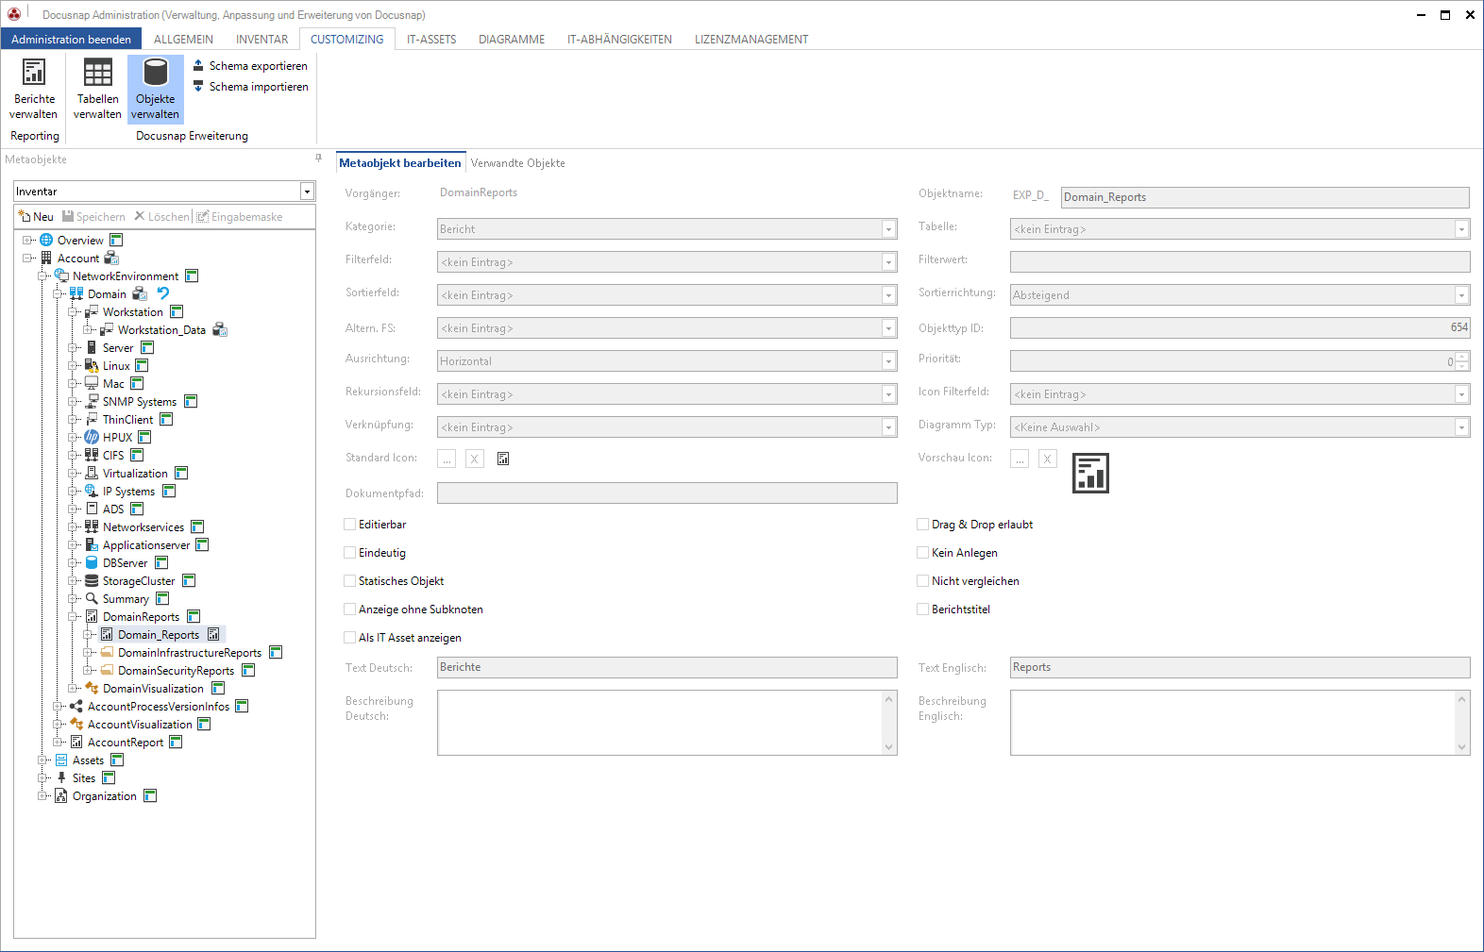Toggle the Editierbar checkbox
The height and width of the screenshot is (952, 1484).
(x=350, y=525)
